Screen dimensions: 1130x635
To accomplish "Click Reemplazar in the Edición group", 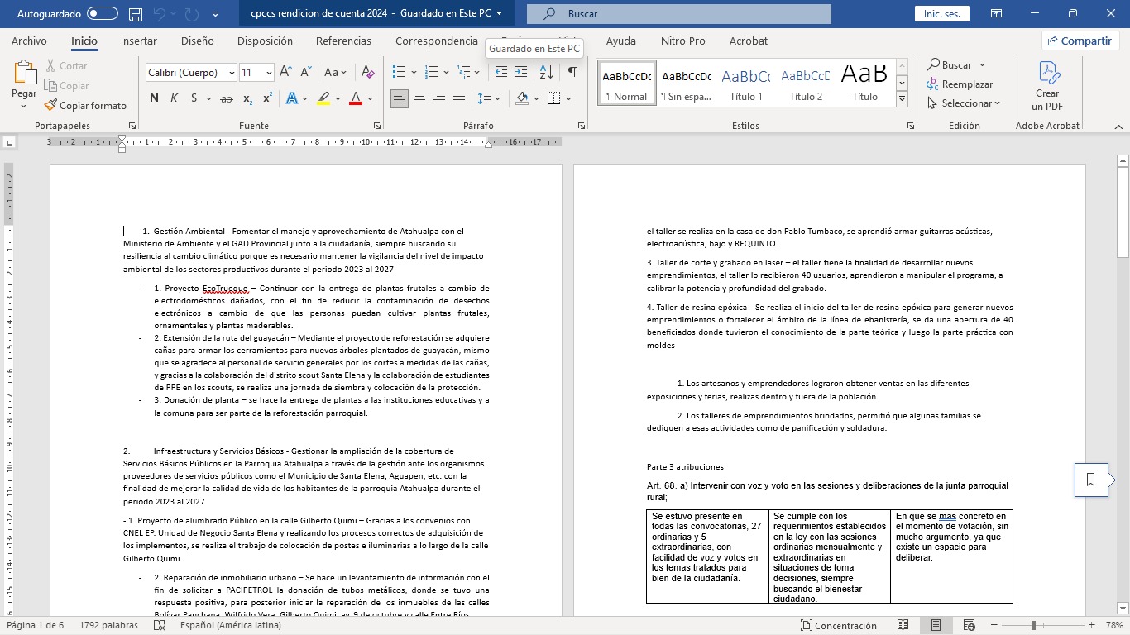I will (x=960, y=84).
